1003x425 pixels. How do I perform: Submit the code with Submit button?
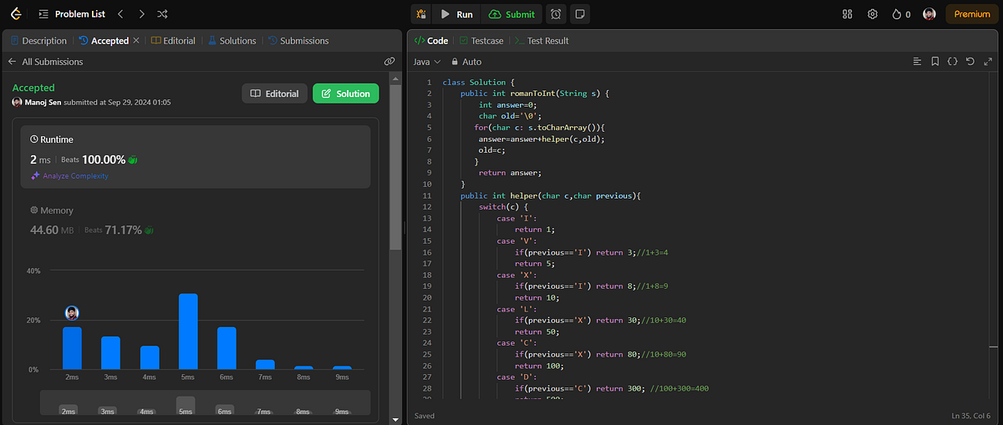click(x=512, y=14)
